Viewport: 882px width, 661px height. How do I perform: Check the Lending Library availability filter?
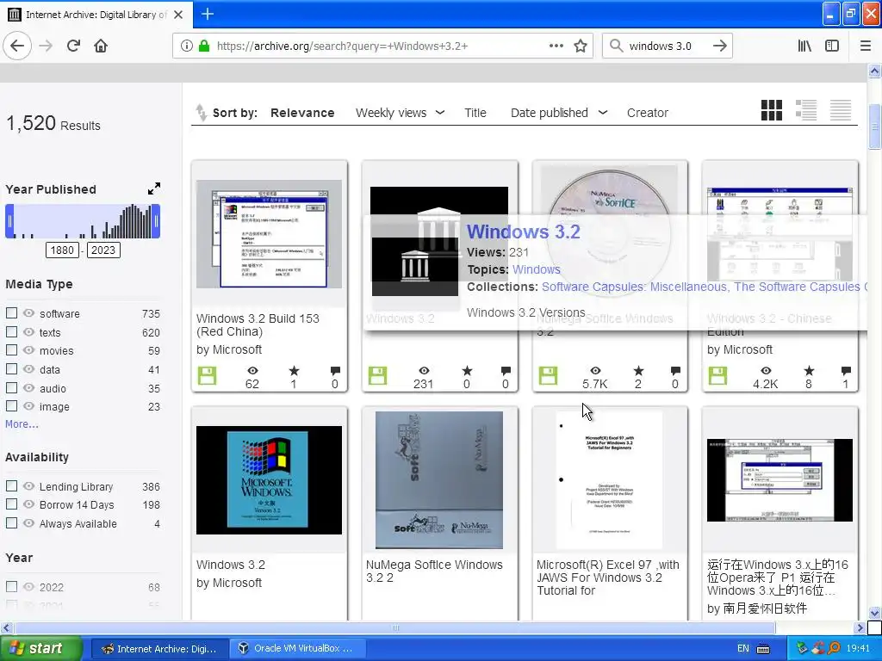point(11,485)
